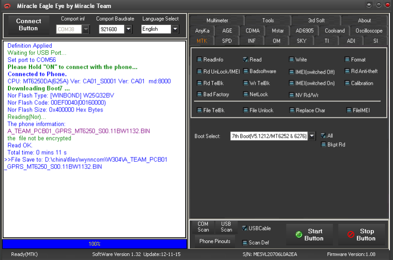Select the Format checkbox
393x260 pixels.
[347, 60]
